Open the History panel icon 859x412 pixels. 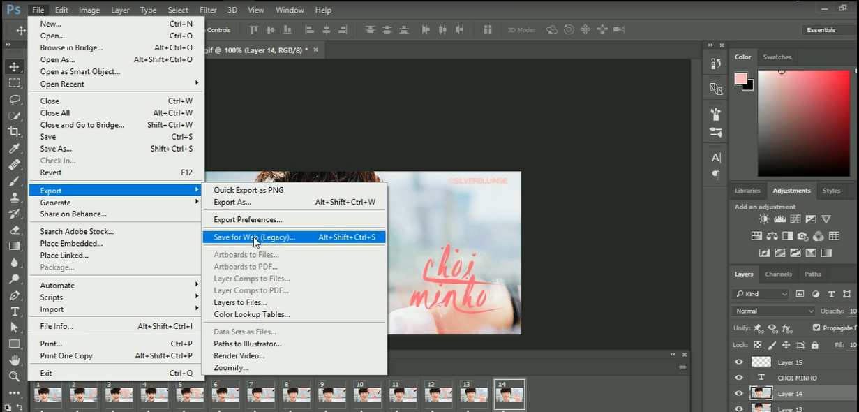pos(715,64)
